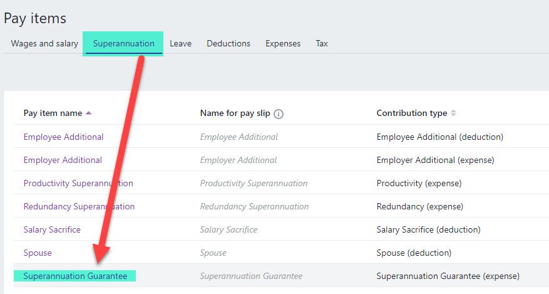The height and width of the screenshot is (294, 549).
Task: Switch to the Tax tab
Action: click(x=322, y=44)
